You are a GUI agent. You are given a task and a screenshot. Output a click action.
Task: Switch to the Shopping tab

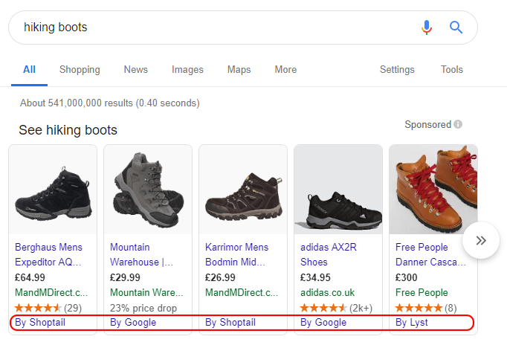pos(80,69)
